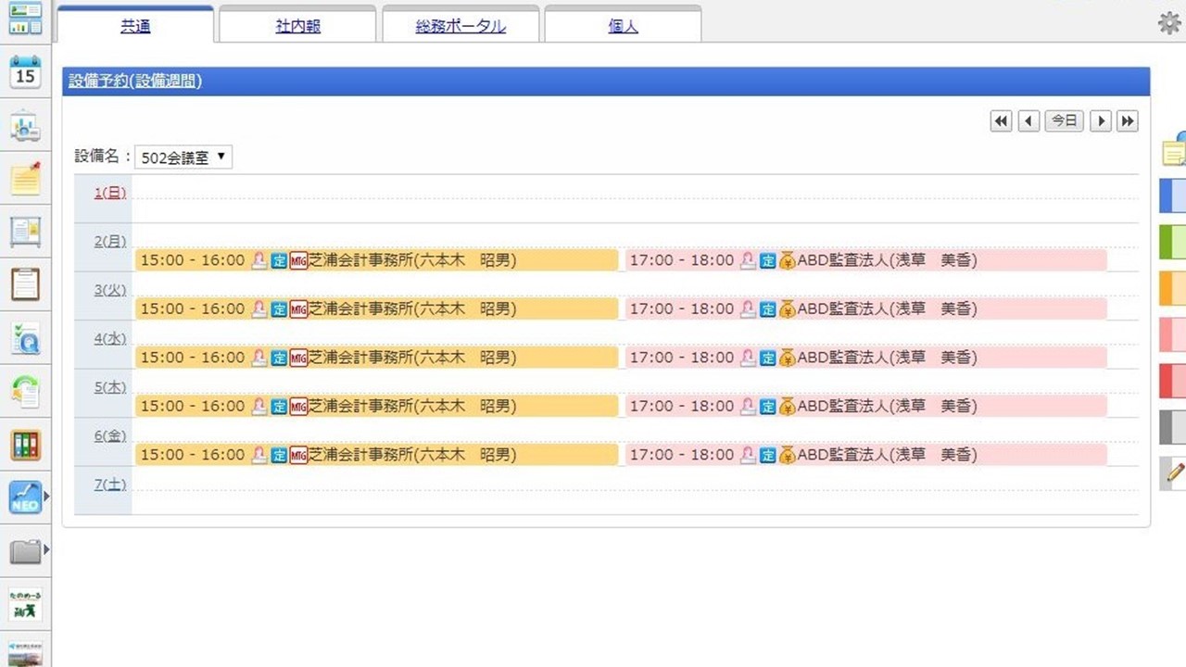Screen dimensions: 1186x667
Task: Open the calendar icon showing 15
Action: point(25,71)
